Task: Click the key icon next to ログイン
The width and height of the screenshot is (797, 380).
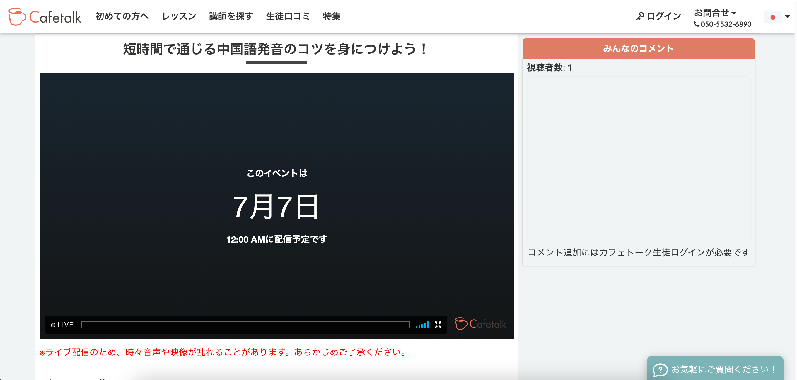Action: coord(640,16)
